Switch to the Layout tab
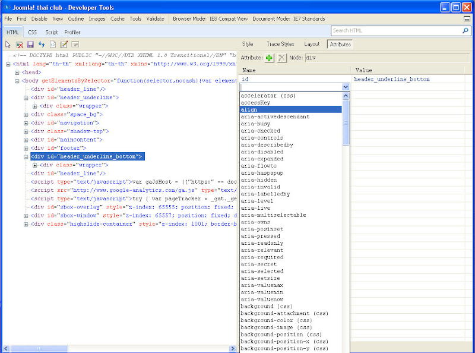 pos(312,44)
